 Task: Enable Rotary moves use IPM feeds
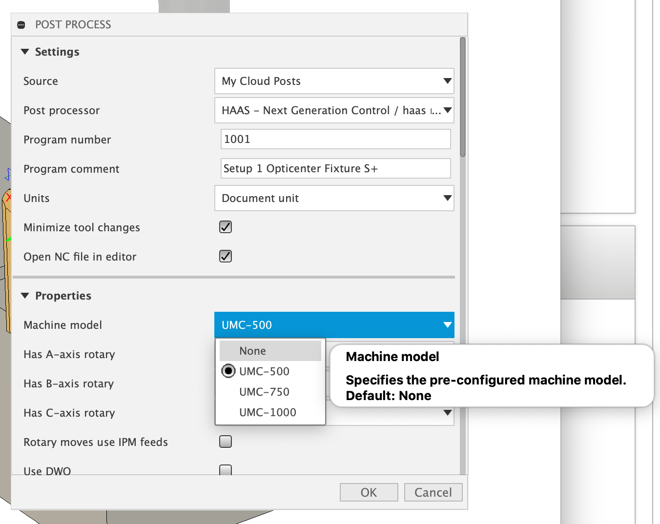225,441
